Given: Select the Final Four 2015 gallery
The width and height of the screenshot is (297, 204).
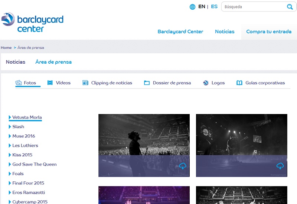Looking at the screenshot, I should (x=28, y=183).
